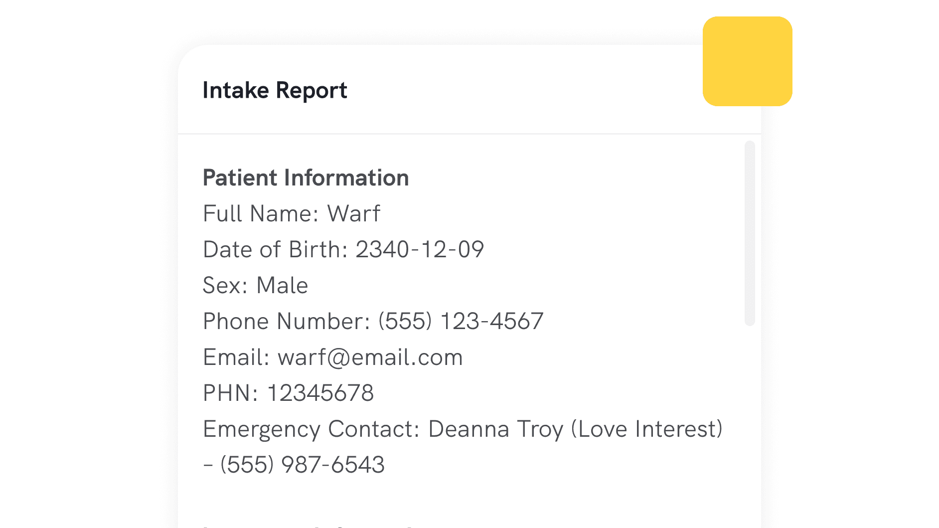Click the sex value "Male"
939x528 pixels.
point(282,286)
